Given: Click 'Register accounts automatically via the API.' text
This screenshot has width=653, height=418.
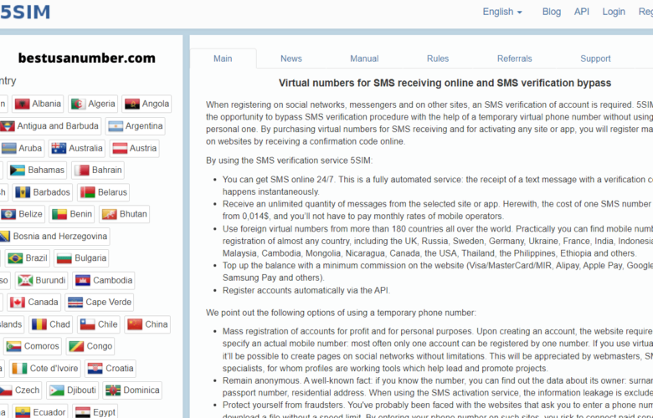Looking at the screenshot, I should click(306, 290).
